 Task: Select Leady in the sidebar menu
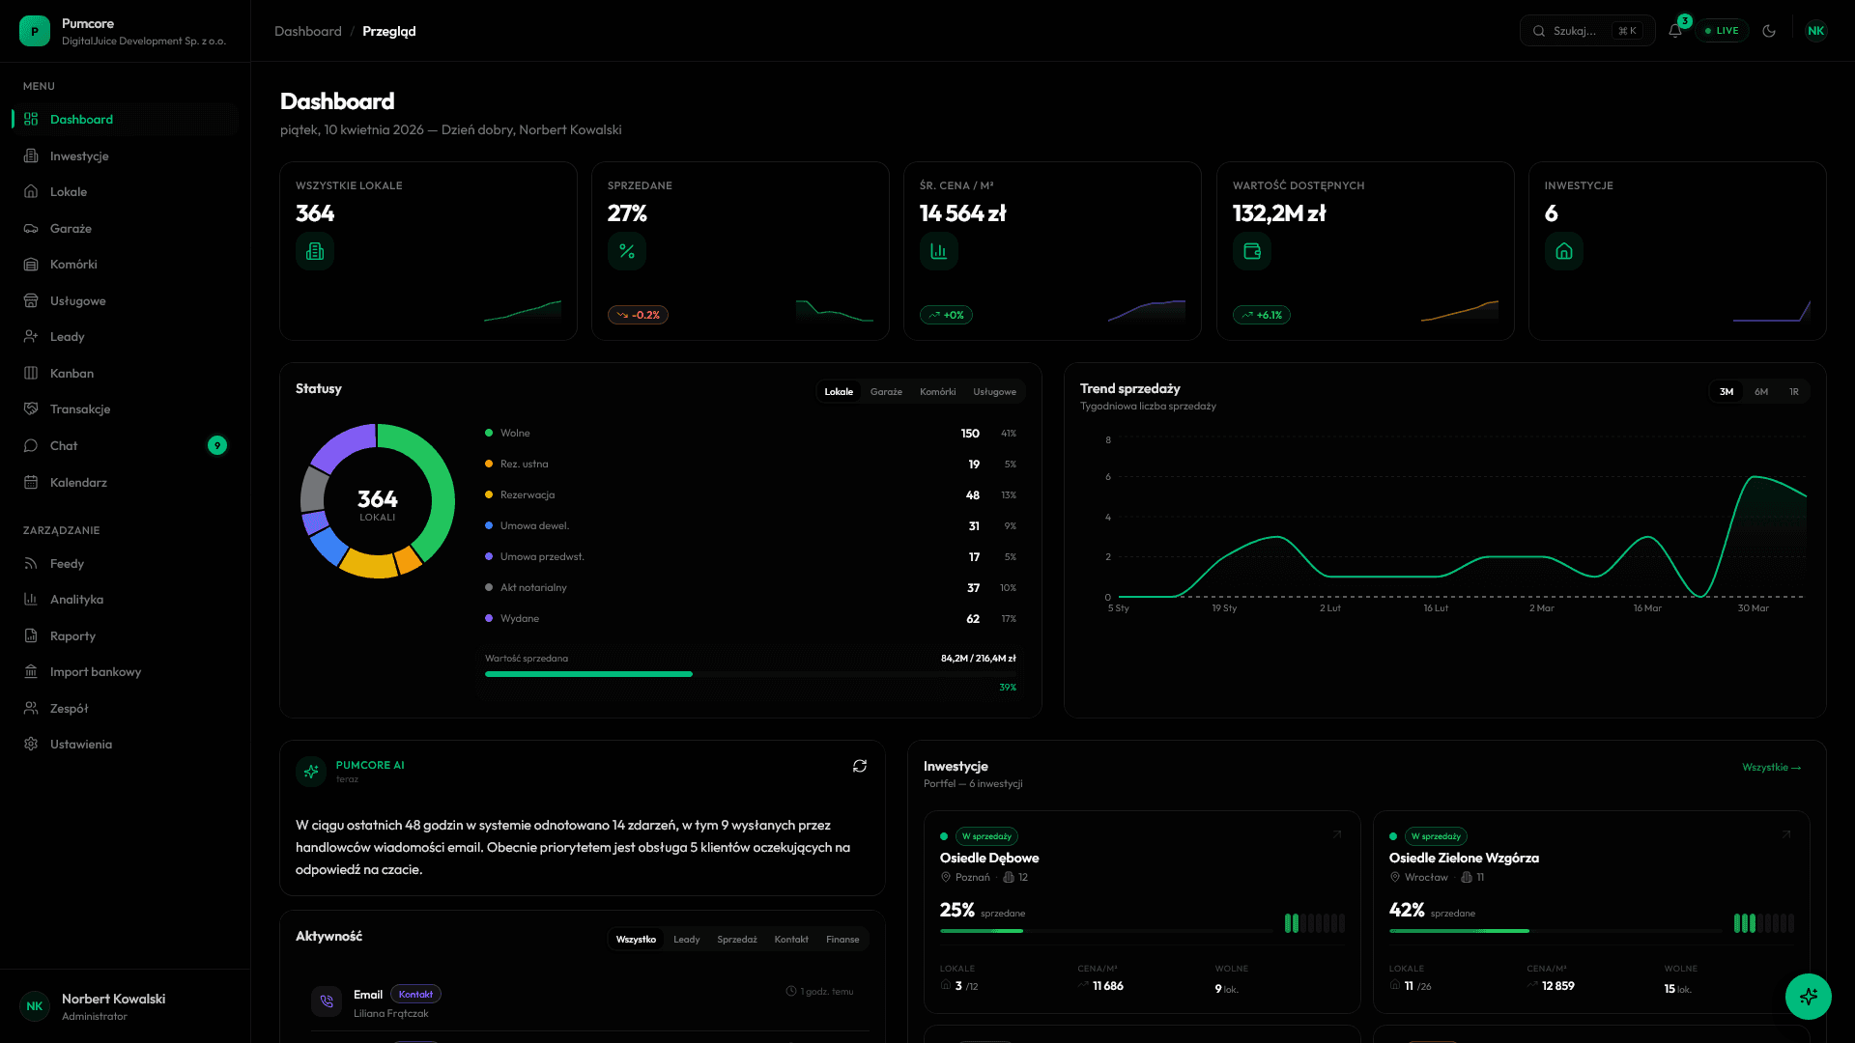tap(67, 336)
